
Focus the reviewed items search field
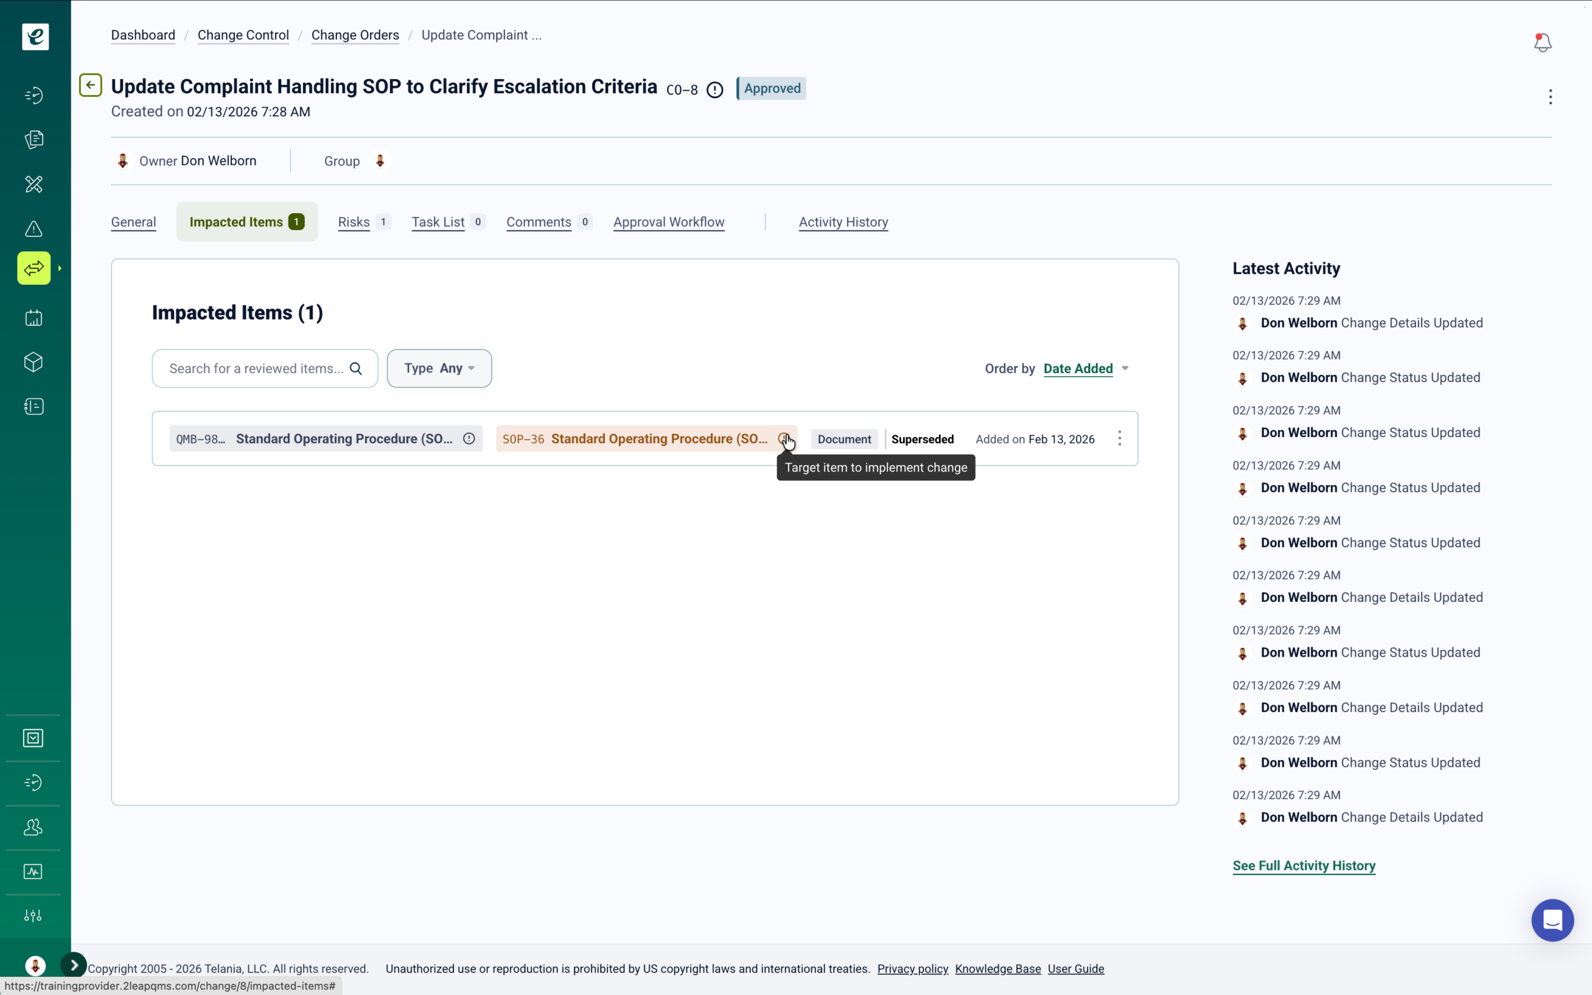[264, 369]
